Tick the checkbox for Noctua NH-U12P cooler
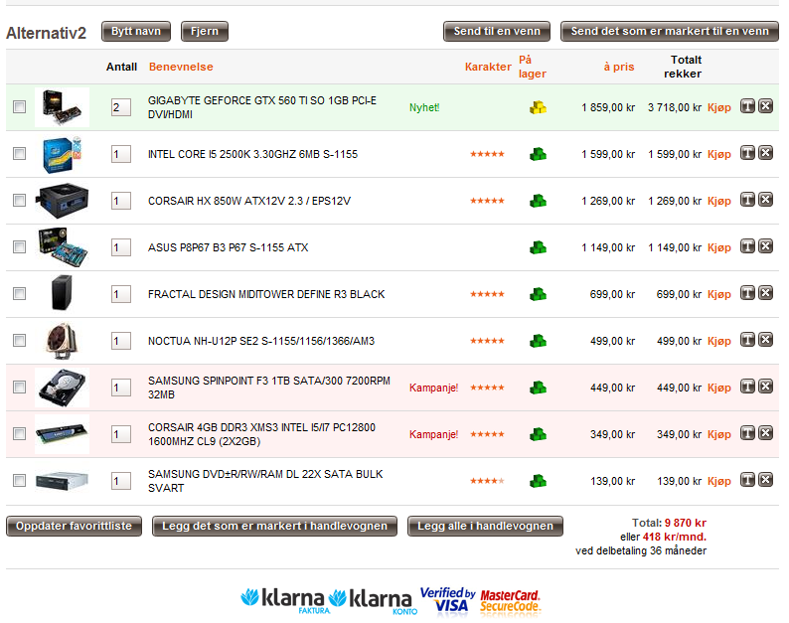Image resolution: width=789 pixels, height=623 pixels. (x=20, y=340)
